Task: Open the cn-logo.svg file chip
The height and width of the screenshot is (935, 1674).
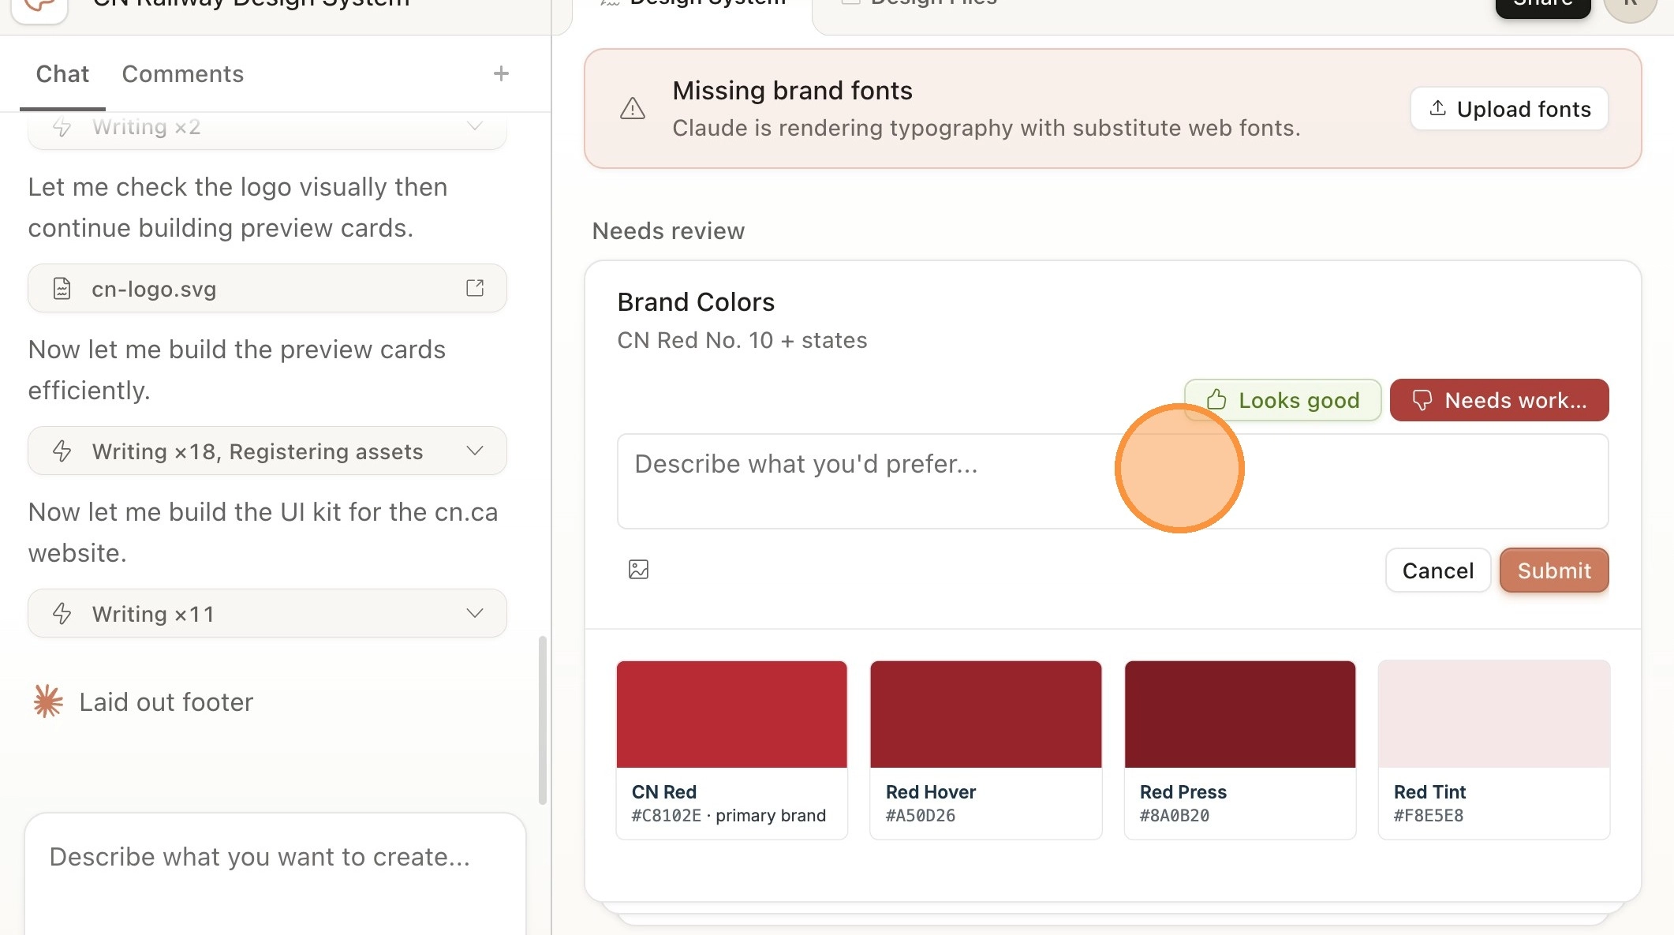Action: (x=267, y=289)
